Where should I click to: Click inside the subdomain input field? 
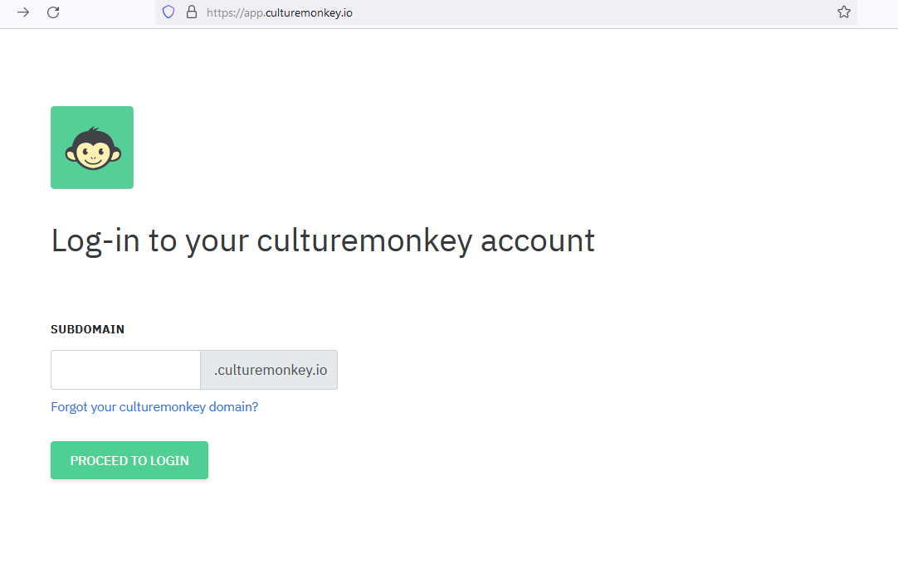(124, 369)
